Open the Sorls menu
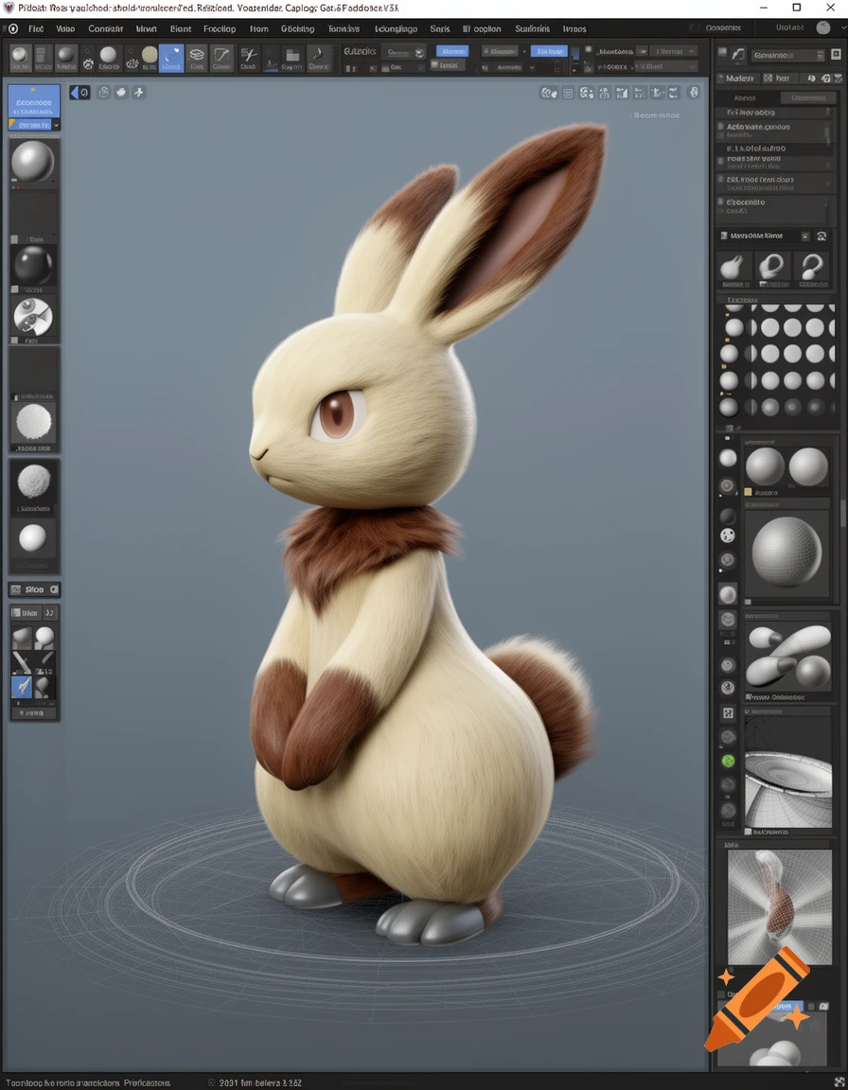 (440, 28)
